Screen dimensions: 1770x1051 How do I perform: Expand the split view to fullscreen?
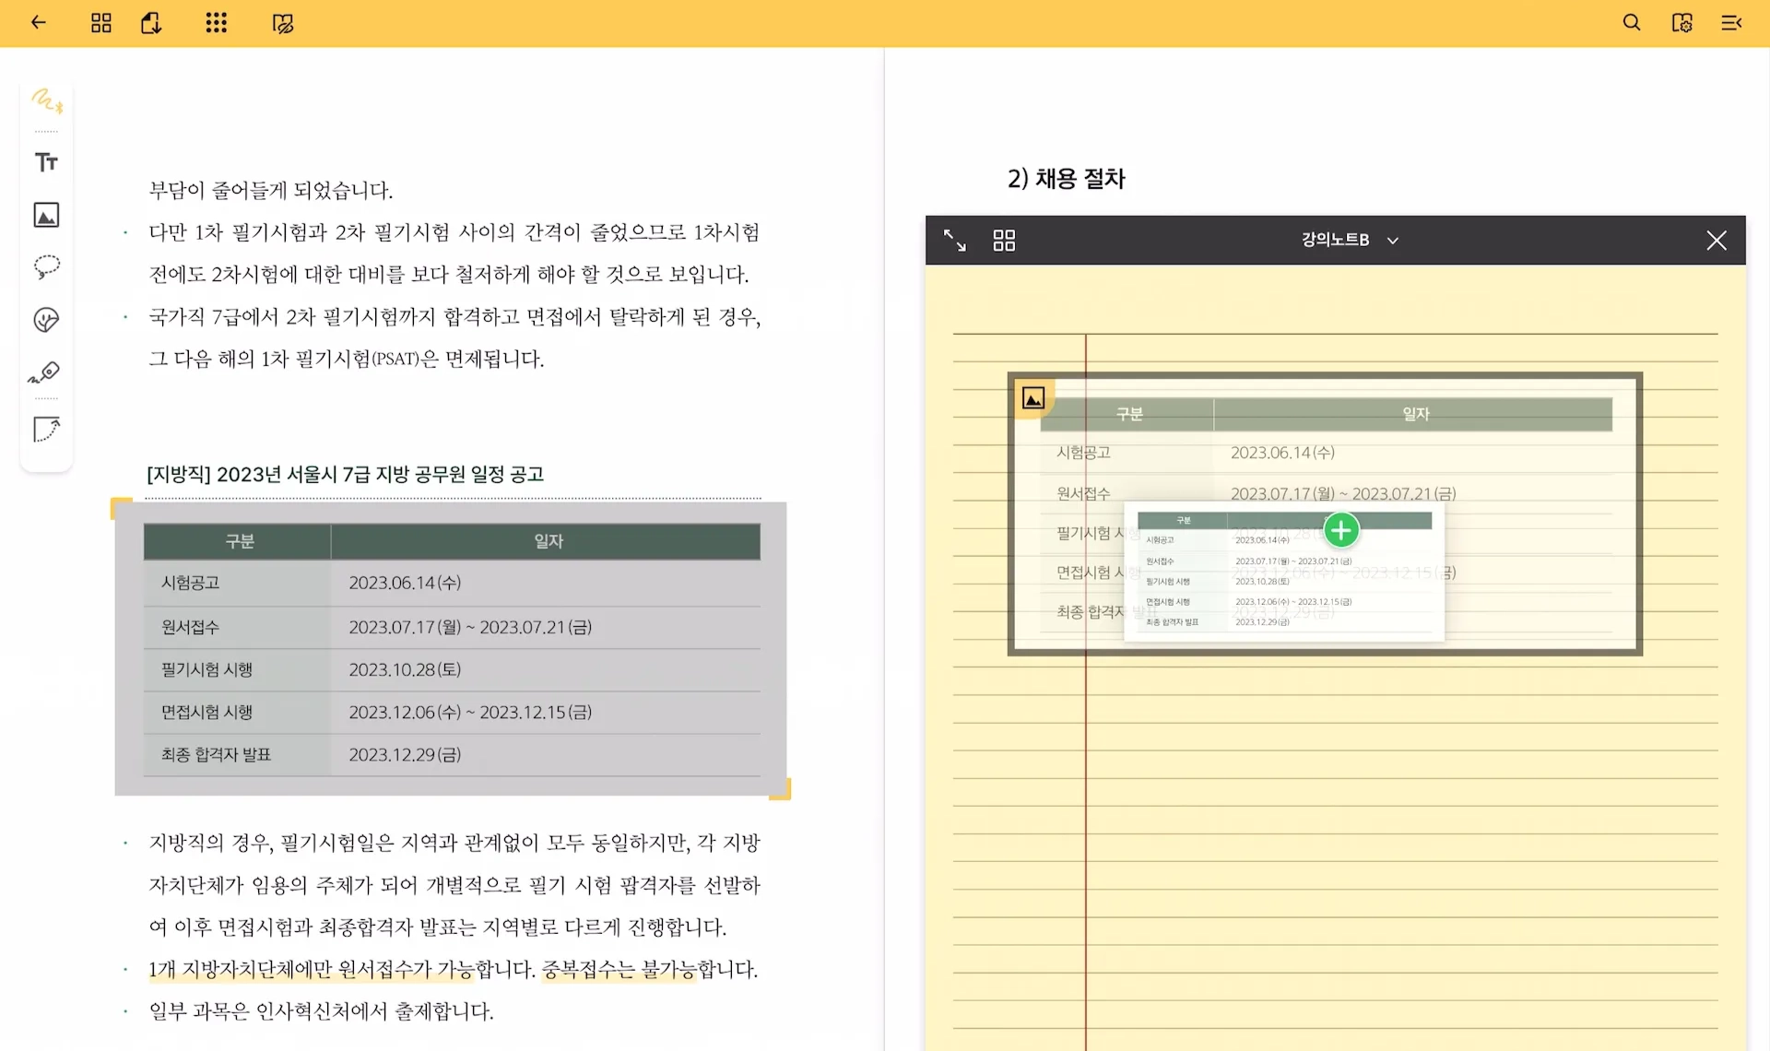[x=954, y=241]
